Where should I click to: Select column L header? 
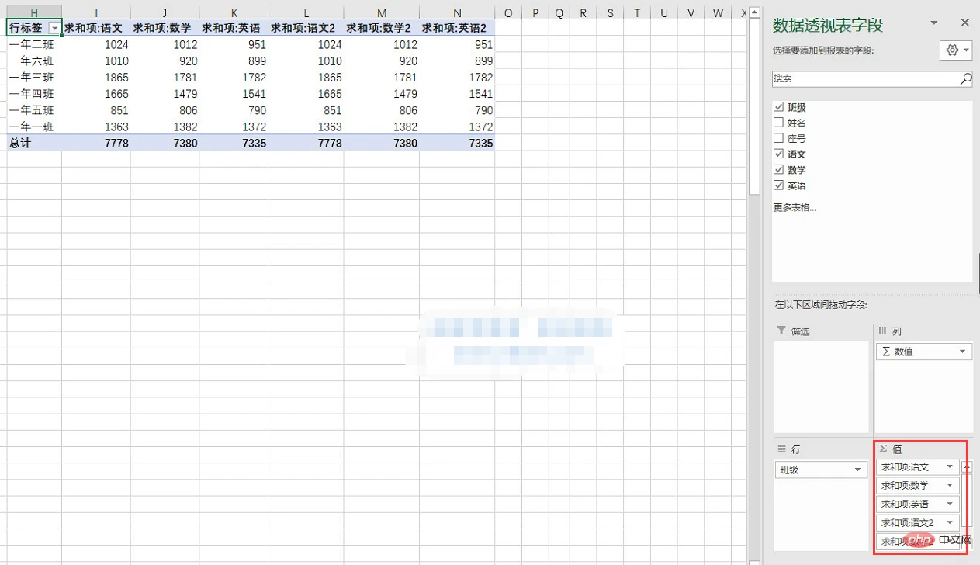[x=306, y=12]
